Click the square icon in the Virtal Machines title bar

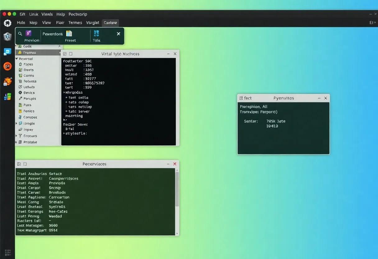point(71,54)
